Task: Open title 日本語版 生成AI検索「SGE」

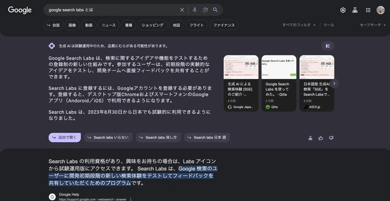Action: click(x=317, y=89)
